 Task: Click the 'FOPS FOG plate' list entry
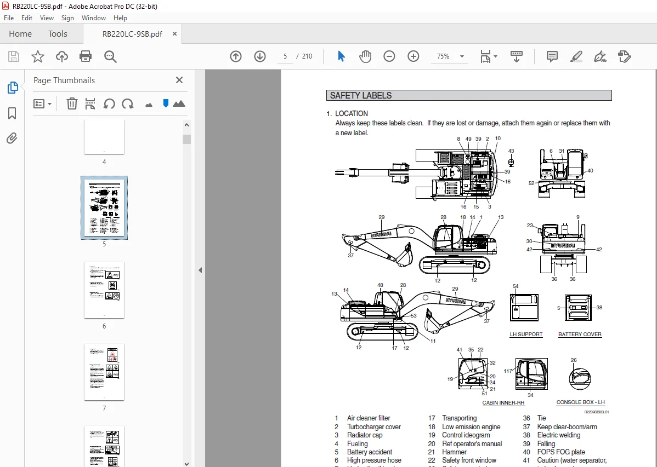click(561, 452)
